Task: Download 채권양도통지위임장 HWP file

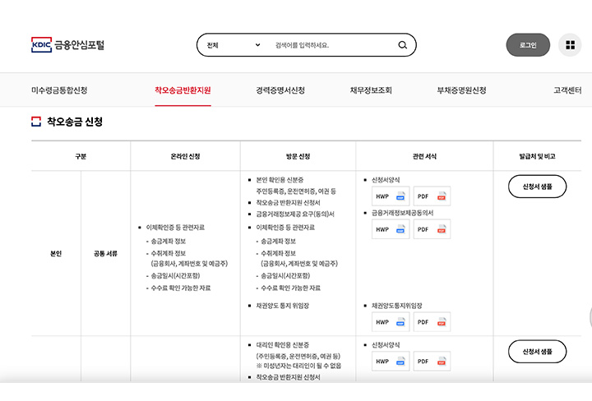Action: pyautogui.click(x=391, y=322)
